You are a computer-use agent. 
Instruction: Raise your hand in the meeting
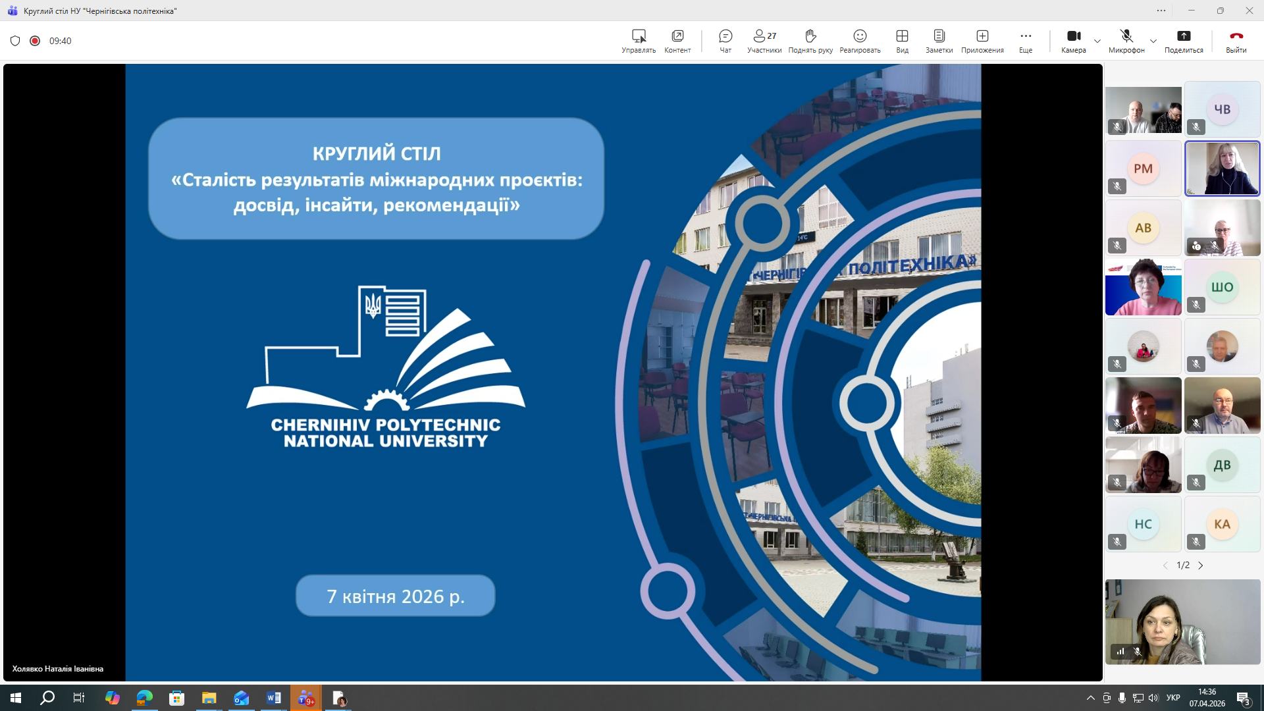[x=810, y=39]
